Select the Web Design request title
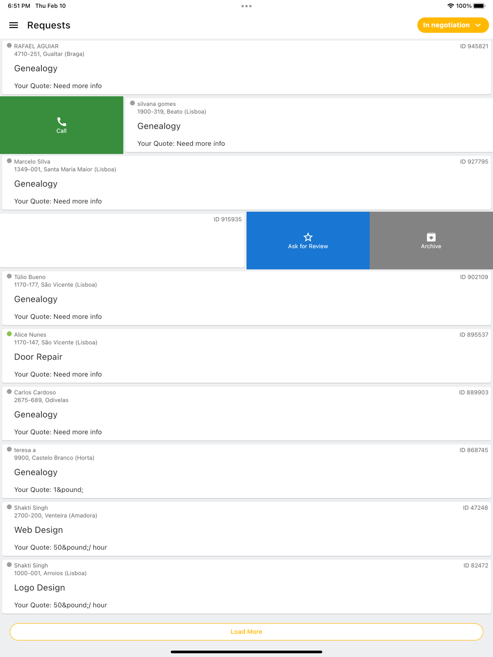Viewport: 493px width, 657px height. pyautogui.click(x=38, y=530)
